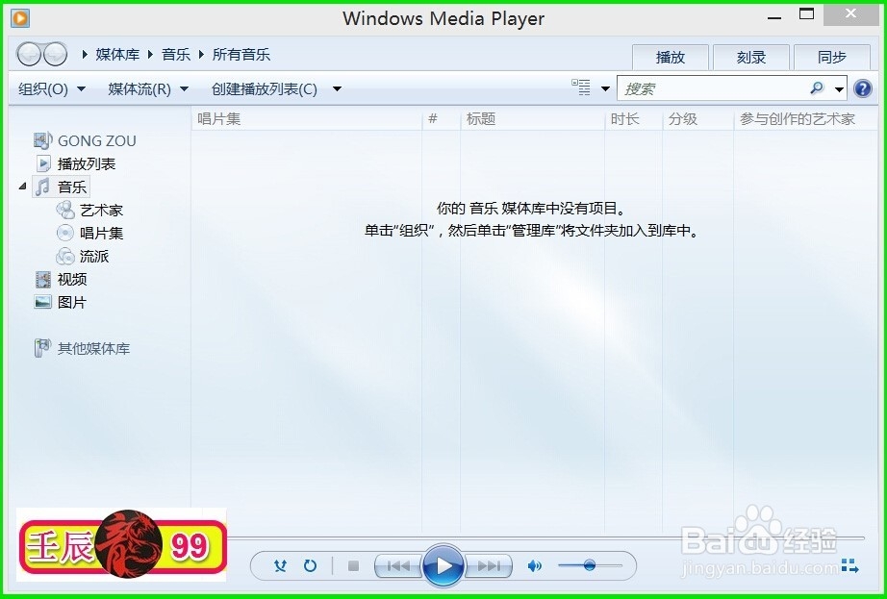Click 所有音乐 in the breadcrumb
This screenshot has height=599, width=887.
[241, 54]
